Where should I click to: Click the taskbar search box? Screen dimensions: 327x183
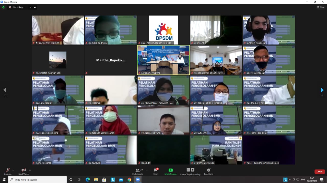(38, 180)
